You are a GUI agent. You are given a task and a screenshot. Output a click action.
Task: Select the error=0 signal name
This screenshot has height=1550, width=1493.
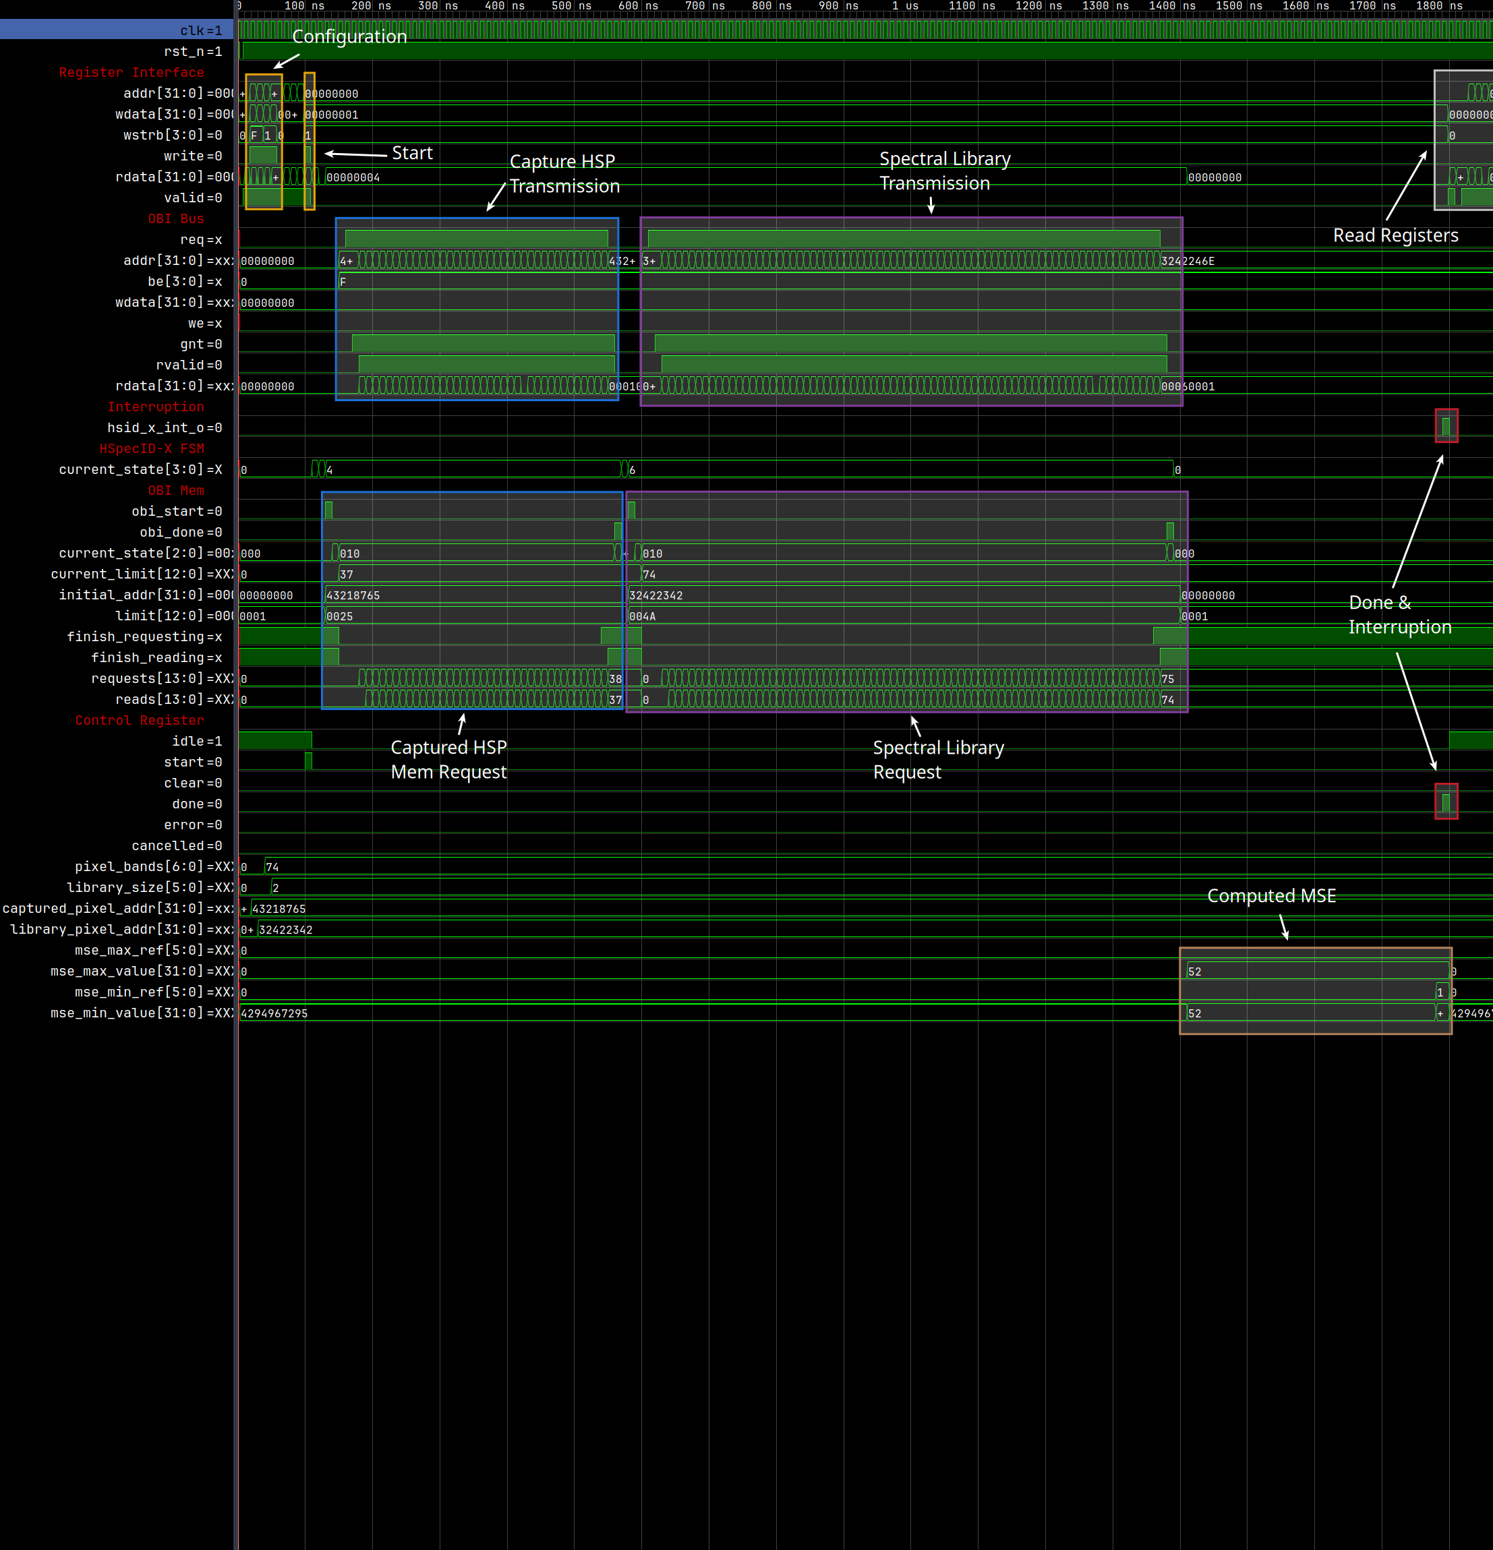(x=193, y=825)
